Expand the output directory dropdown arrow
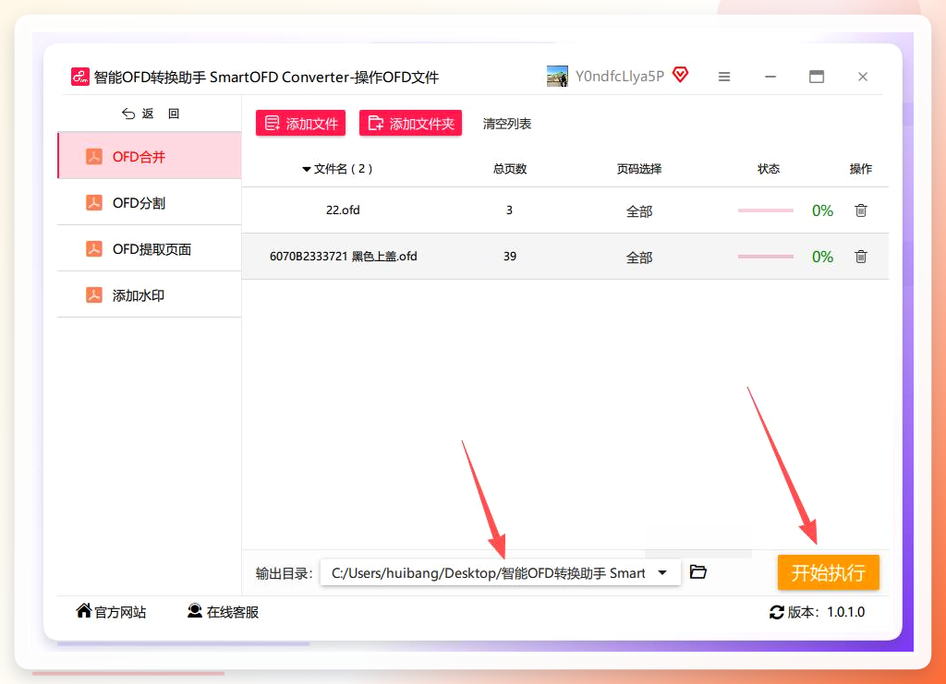This screenshot has height=684, width=946. 662,572
